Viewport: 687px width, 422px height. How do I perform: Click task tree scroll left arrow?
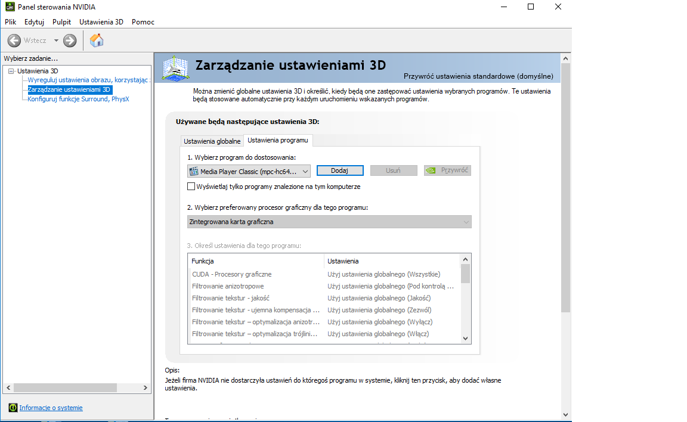pyautogui.click(x=8, y=388)
